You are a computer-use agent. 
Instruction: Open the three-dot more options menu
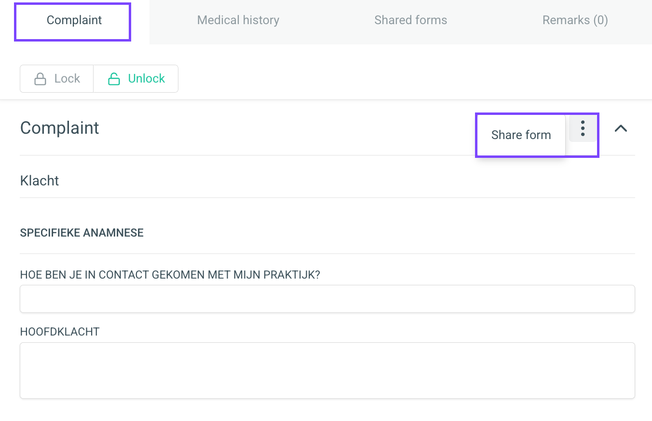tap(583, 128)
